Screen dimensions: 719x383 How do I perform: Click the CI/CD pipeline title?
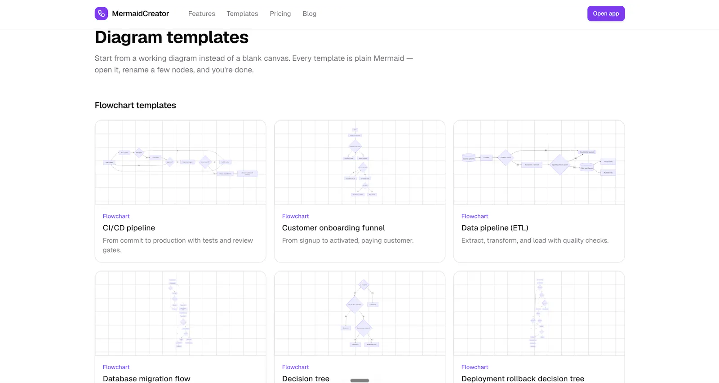[129, 228]
